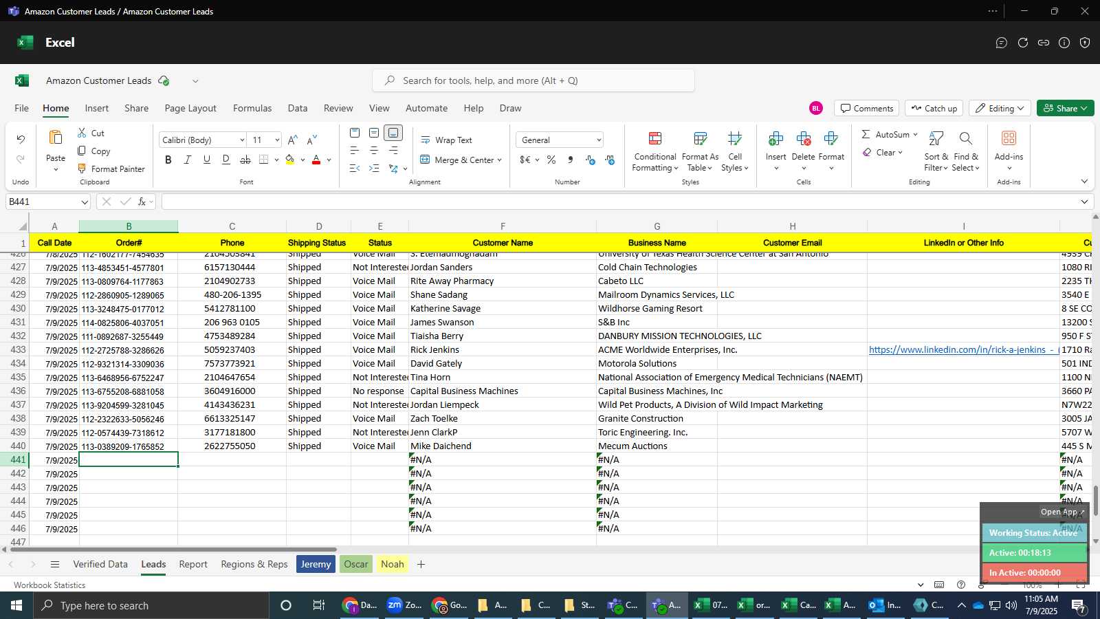
Task: Toggle Double Underline formatting
Action: pos(225,160)
